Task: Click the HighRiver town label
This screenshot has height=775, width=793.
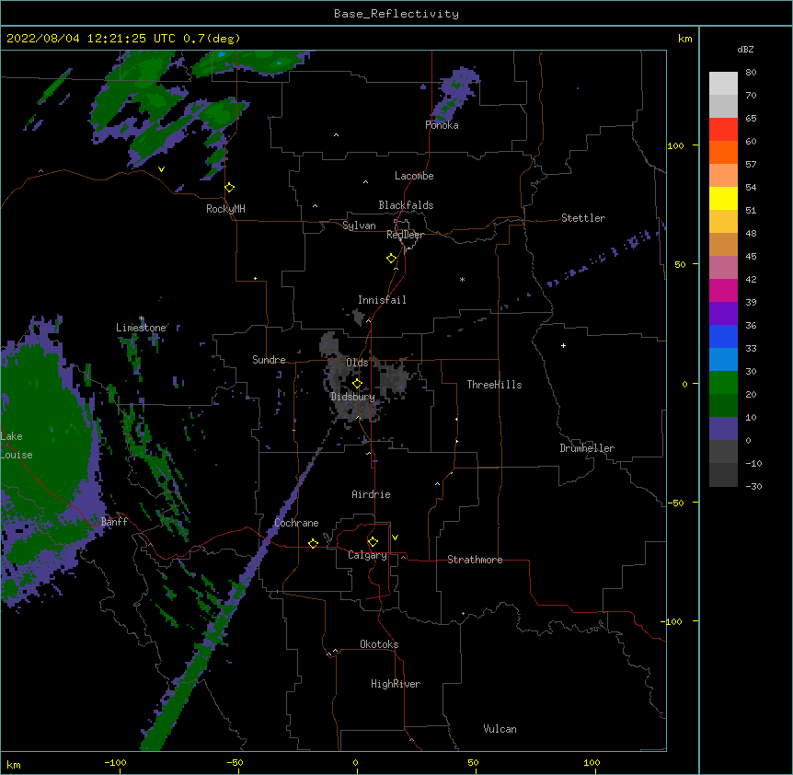Action: [396, 684]
